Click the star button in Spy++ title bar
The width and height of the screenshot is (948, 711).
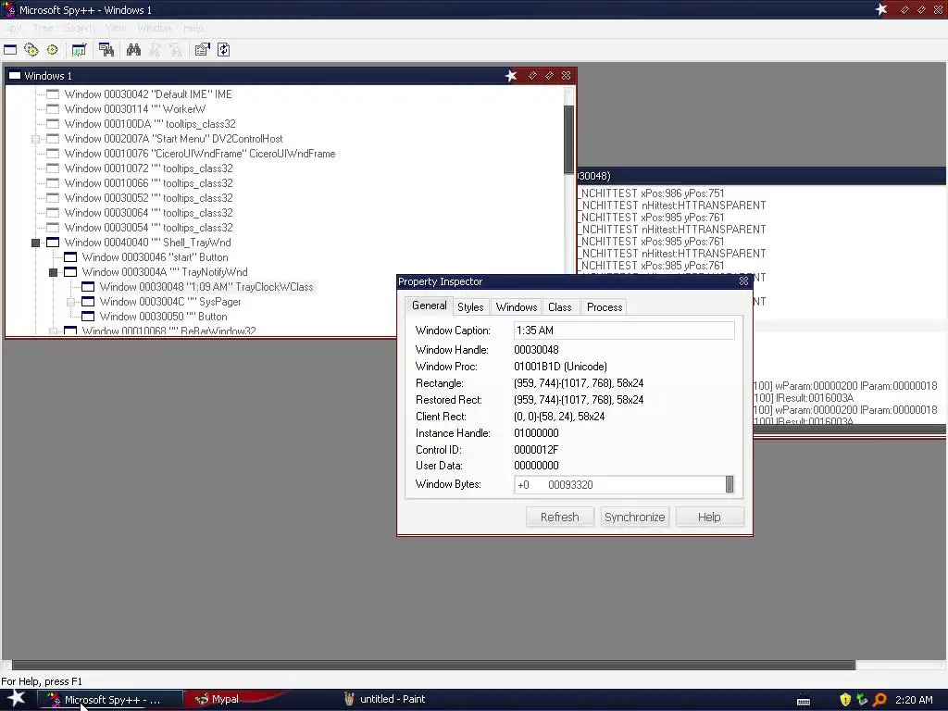(x=881, y=9)
